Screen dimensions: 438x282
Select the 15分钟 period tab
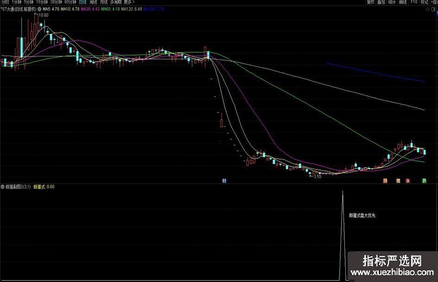pos(42,2)
